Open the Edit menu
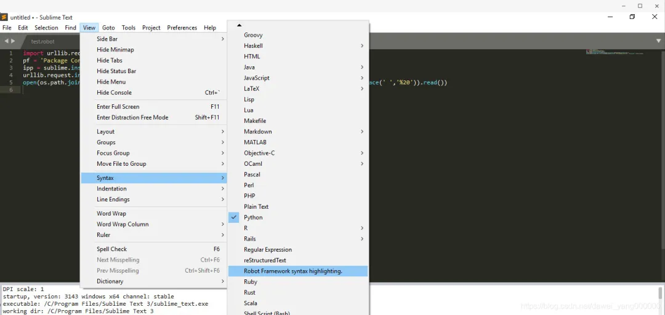Viewport: 665px width, 315px height. (23, 28)
